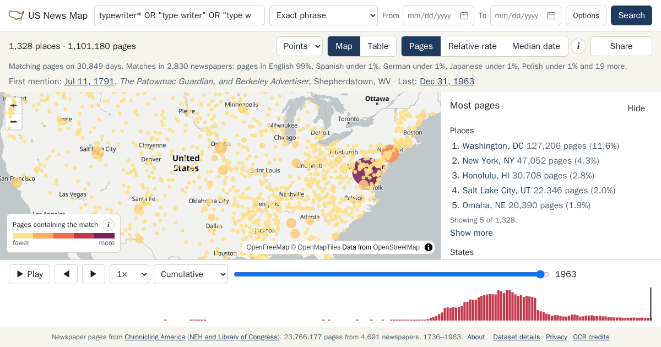661x347 pixels.
Task: Show Relative rate metric
Action: (473, 46)
